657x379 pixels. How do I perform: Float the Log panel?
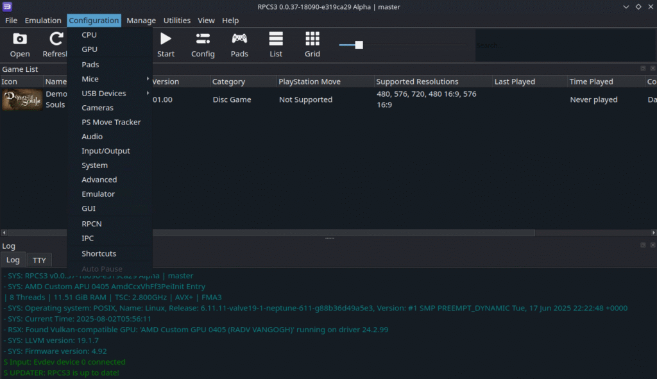(x=643, y=245)
